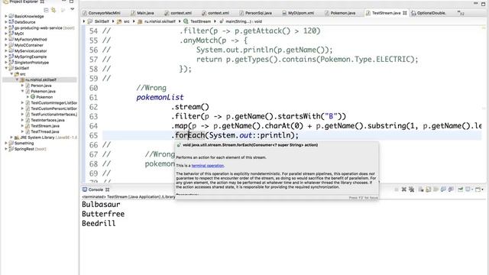This screenshot has height=275, width=489.
Task: Select MyServiceLocator project
Action: click(x=31, y=51)
